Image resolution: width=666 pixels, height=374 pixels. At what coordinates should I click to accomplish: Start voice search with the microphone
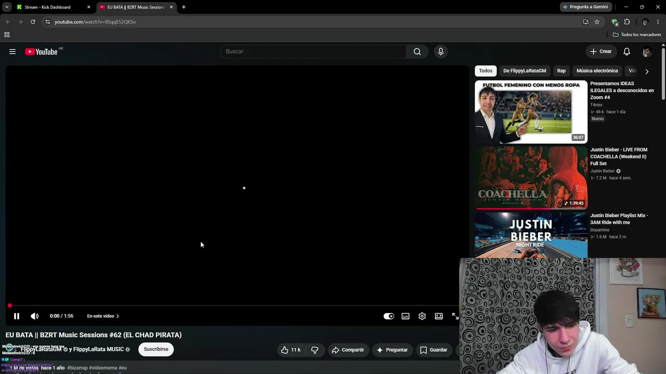click(441, 51)
